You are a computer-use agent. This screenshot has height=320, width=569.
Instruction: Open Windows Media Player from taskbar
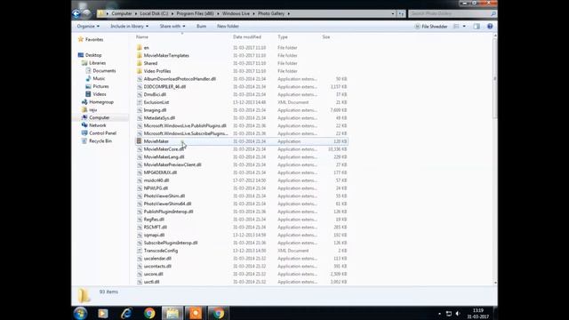click(x=103, y=313)
